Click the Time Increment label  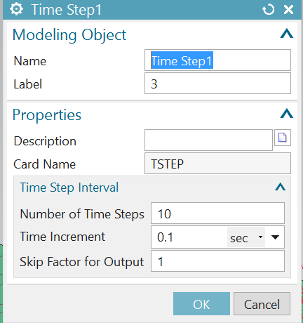point(62,237)
